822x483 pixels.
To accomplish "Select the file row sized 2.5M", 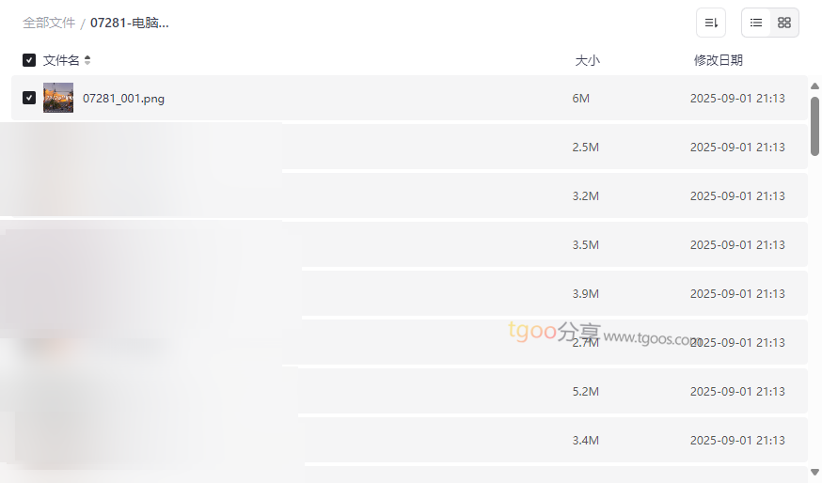I will (470, 148).
